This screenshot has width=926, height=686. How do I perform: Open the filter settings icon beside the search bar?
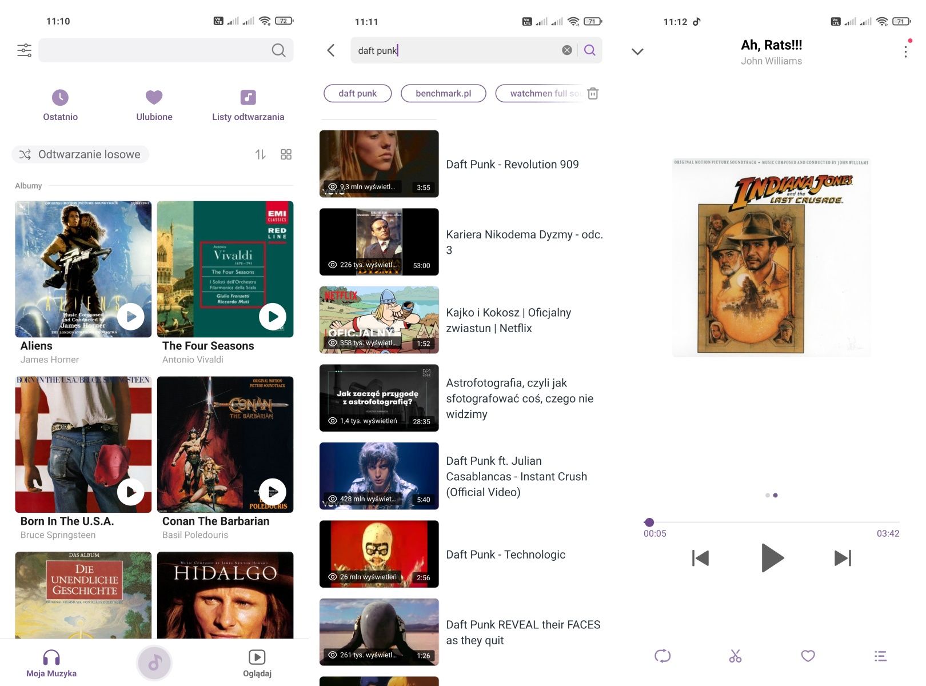[25, 50]
